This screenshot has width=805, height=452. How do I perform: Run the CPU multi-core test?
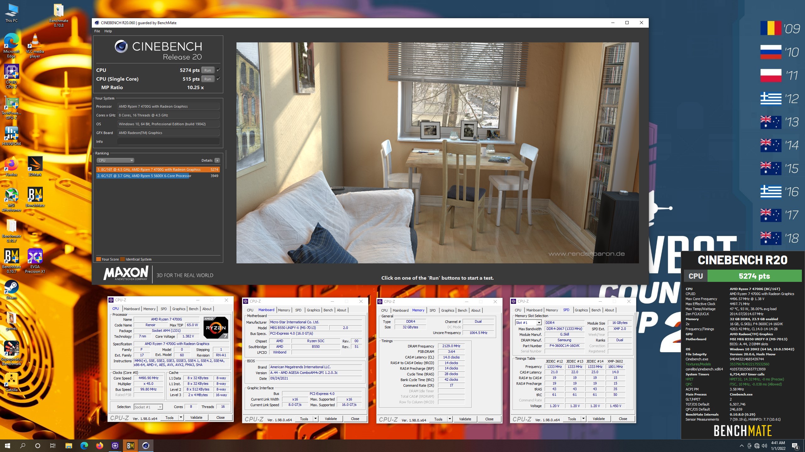pos(208,70)
